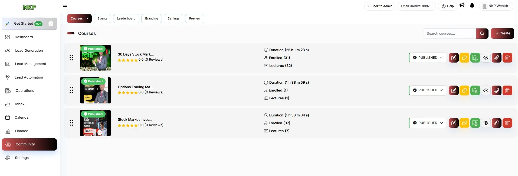Image resolution: width=518 pixels, height=176 pixels.
Task: Click the announcements megaphone icon
Action: tap(462, 5)
